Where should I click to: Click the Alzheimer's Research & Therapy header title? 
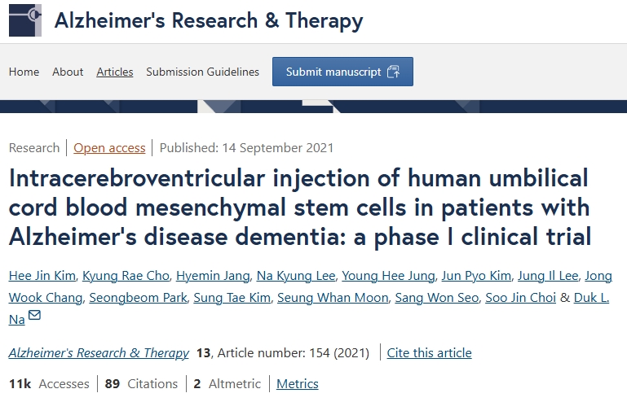click(209, 20)
